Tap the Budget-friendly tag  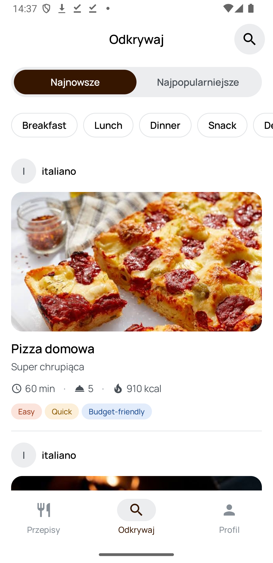pyautogui.click(x=117, y=412)
